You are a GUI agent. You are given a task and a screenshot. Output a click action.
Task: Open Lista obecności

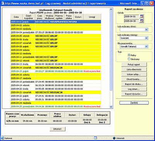[x=134, y=69]
